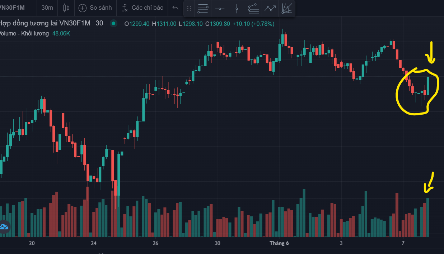Grab the drawing toolbar drag handle
Screen dimensions: 444x254
coord(189,9)
